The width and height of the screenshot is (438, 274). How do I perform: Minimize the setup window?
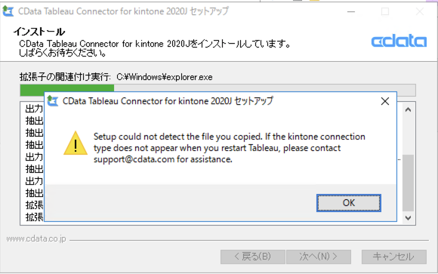[351, 11]
